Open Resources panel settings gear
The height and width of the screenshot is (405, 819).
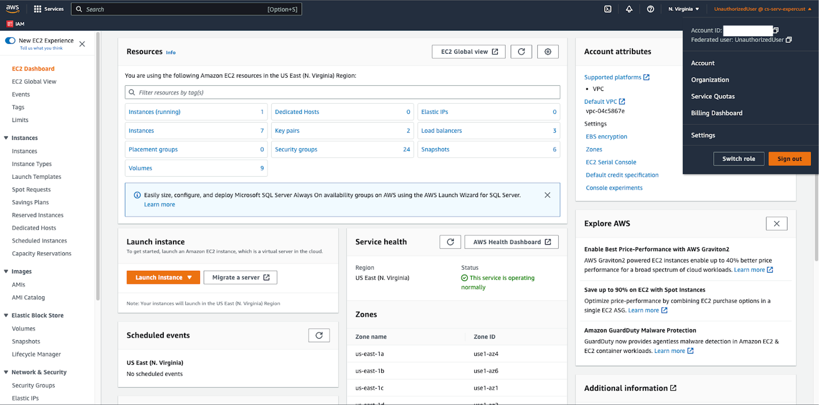(x=547, y=51)
